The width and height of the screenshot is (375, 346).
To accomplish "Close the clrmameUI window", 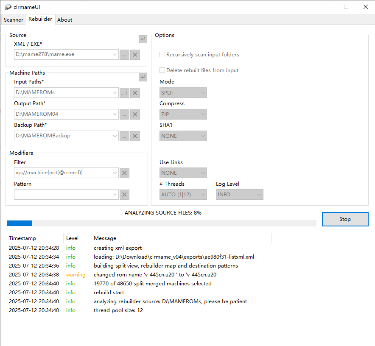I will (365, 7).
